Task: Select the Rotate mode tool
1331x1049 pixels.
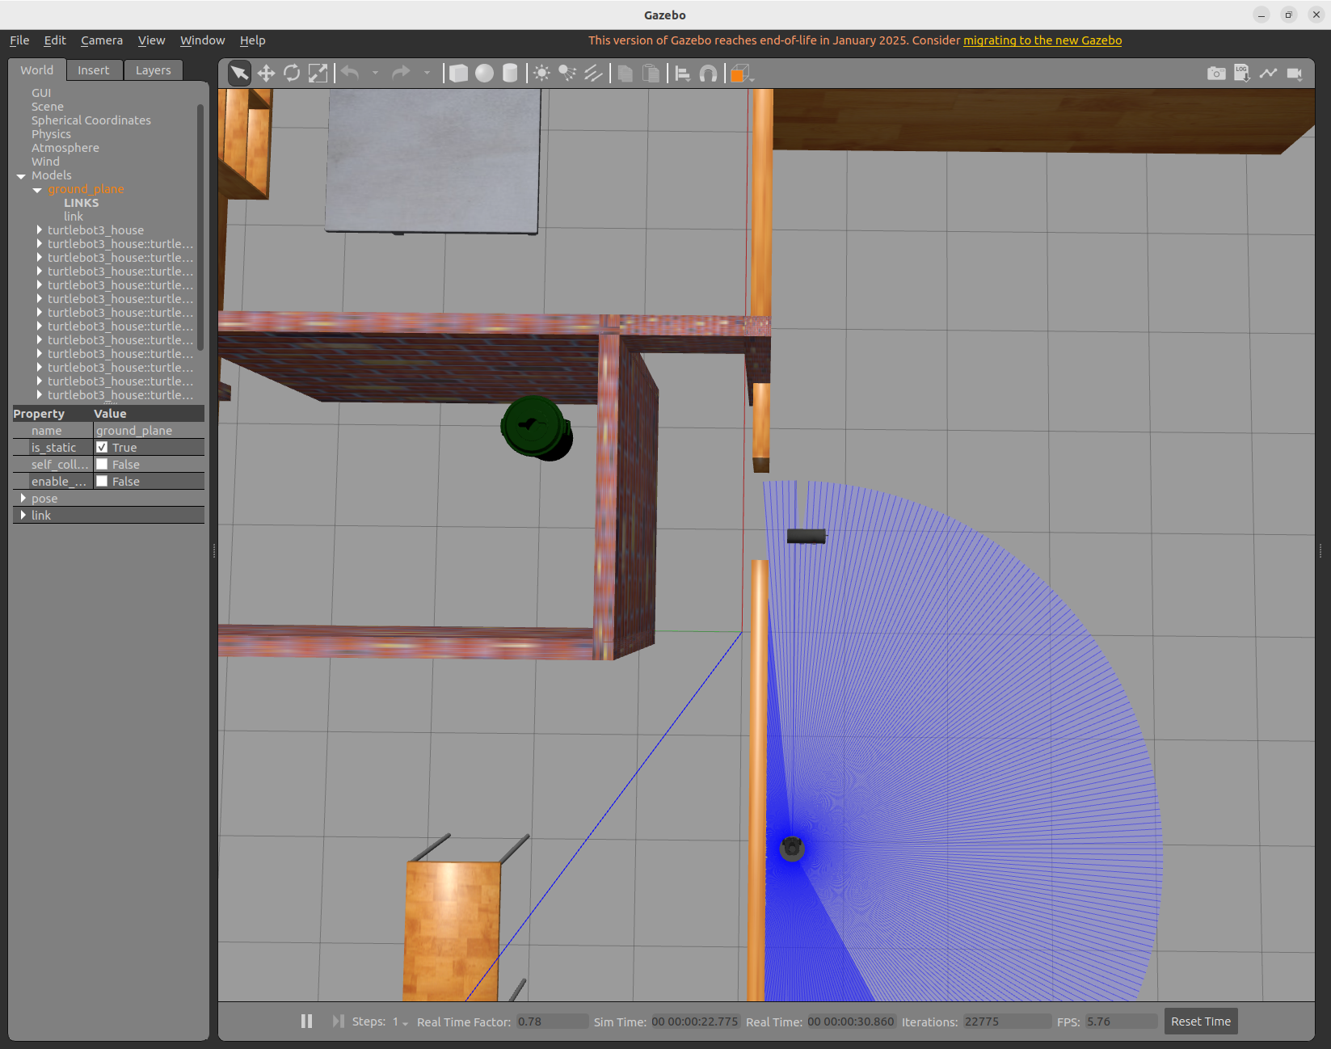Action: (x=292, y=74)
